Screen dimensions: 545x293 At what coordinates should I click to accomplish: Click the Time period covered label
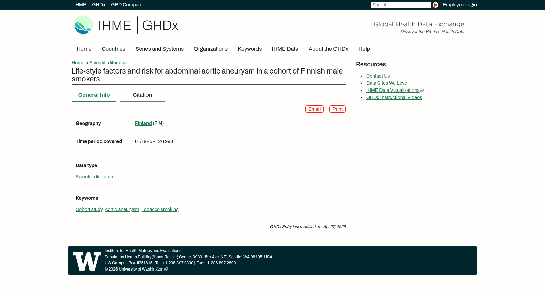click(x=99, y=141)
